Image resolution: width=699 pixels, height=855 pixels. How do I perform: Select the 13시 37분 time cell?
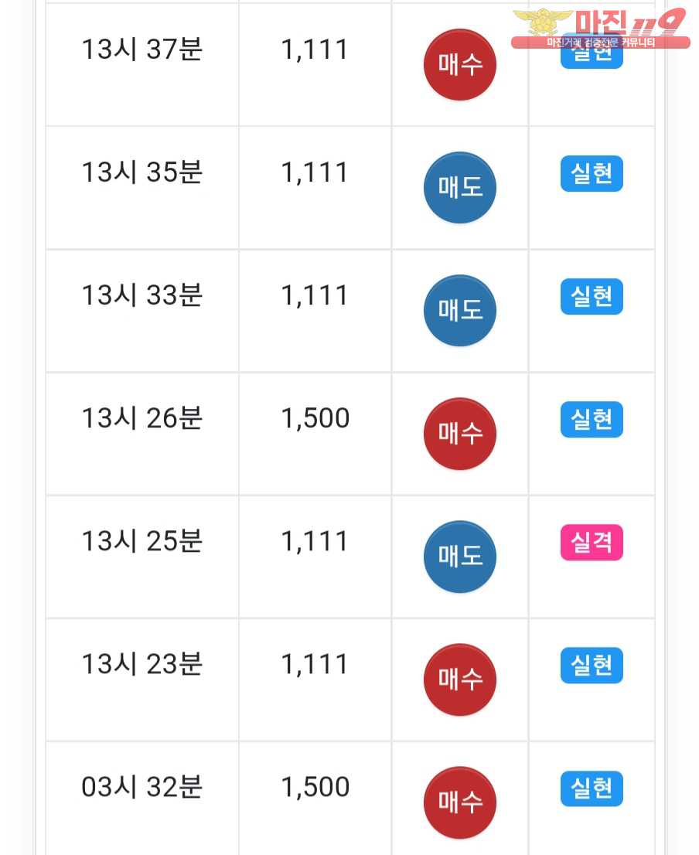click(142, 50)
